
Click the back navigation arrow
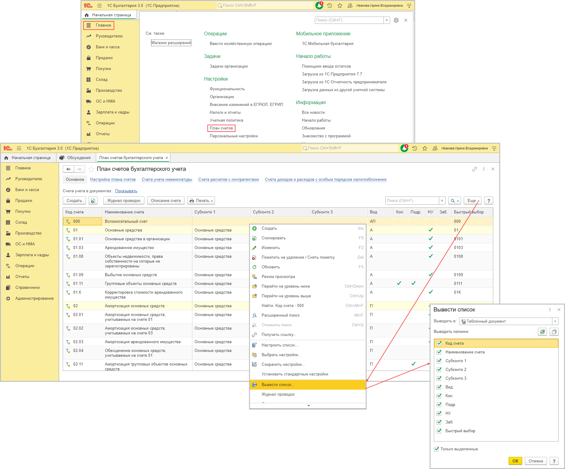[x=68, y=169]
